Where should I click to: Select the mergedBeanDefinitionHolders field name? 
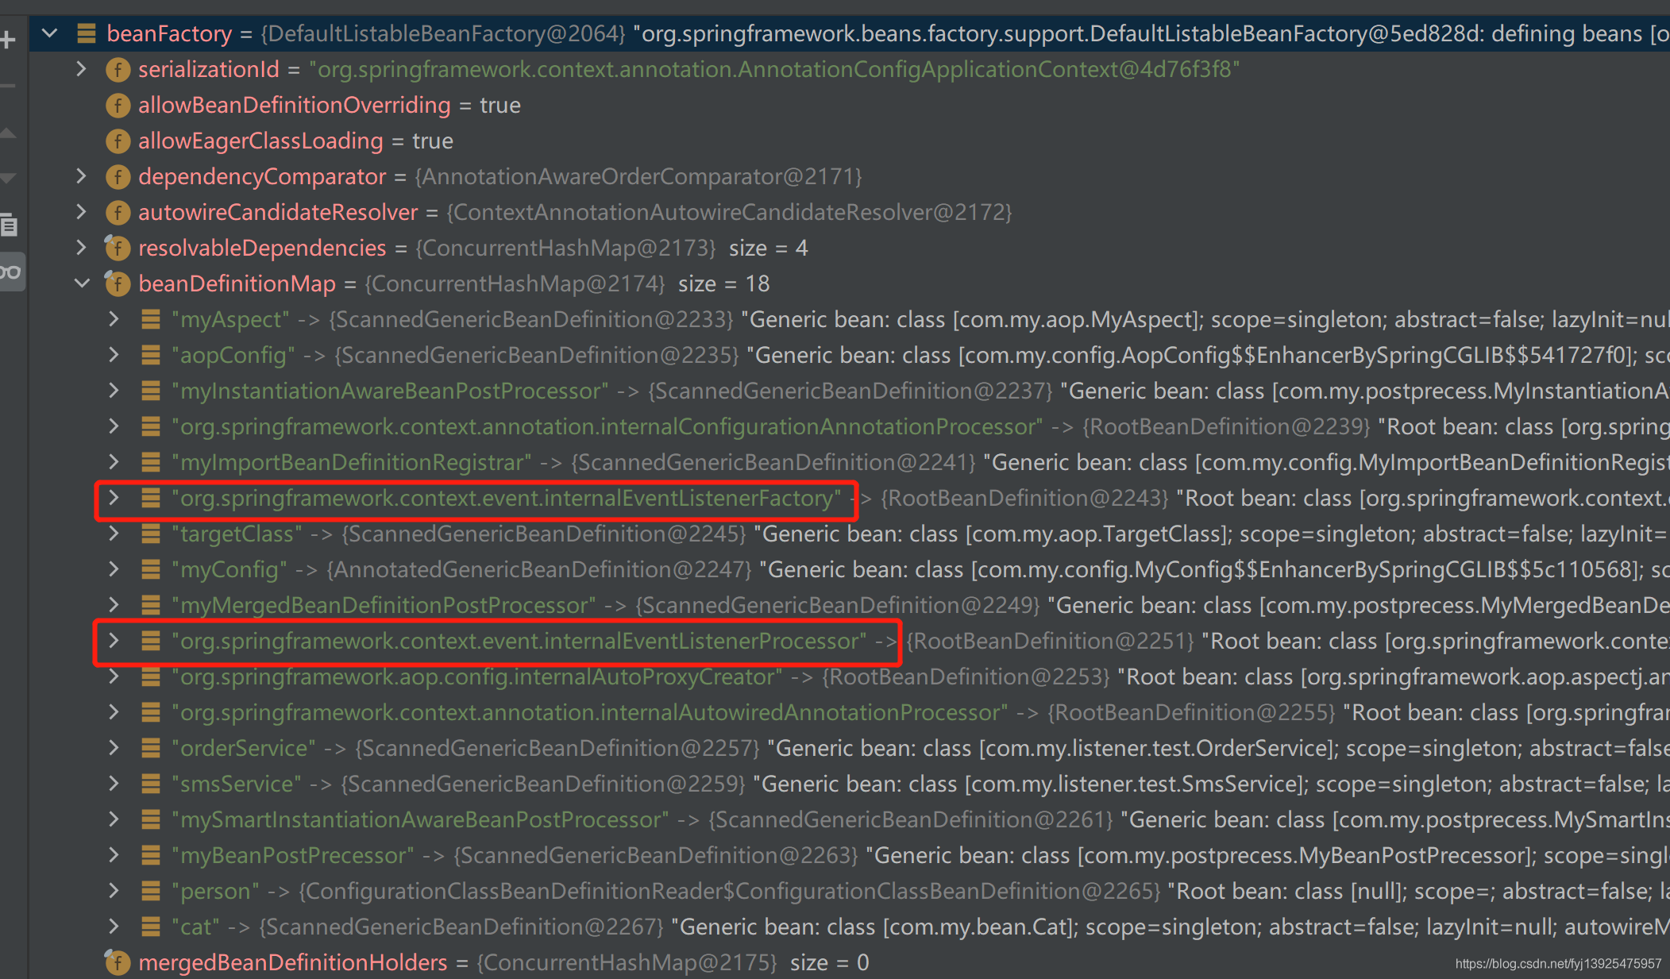[293, 962]
